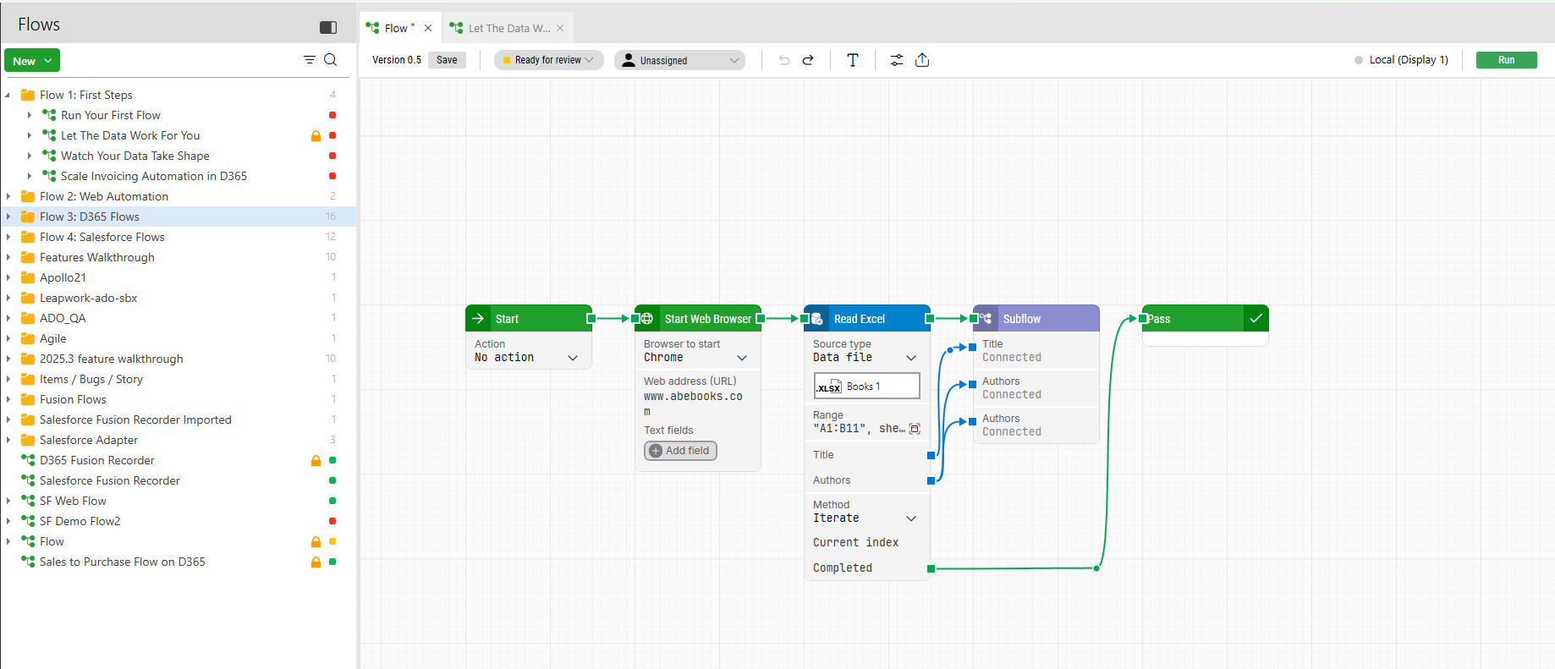
Task: Click the Save button
Action: 447,60
